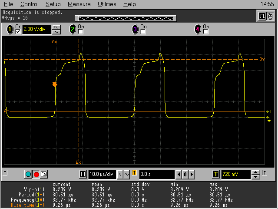The width and height of the screenshot is (278, 209).
Task: Click the right arrow horizontal position button
Action: (192, 175)
